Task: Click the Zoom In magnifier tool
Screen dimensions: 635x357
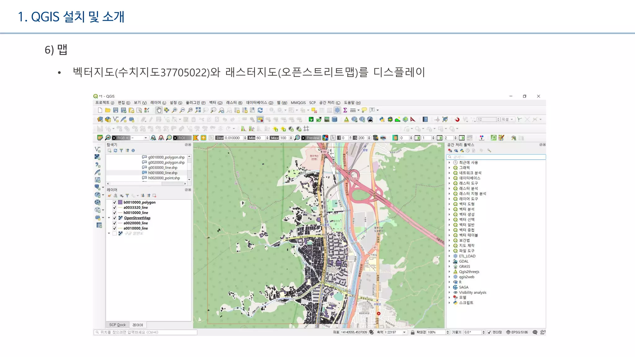Action: [x=175, y=110]
